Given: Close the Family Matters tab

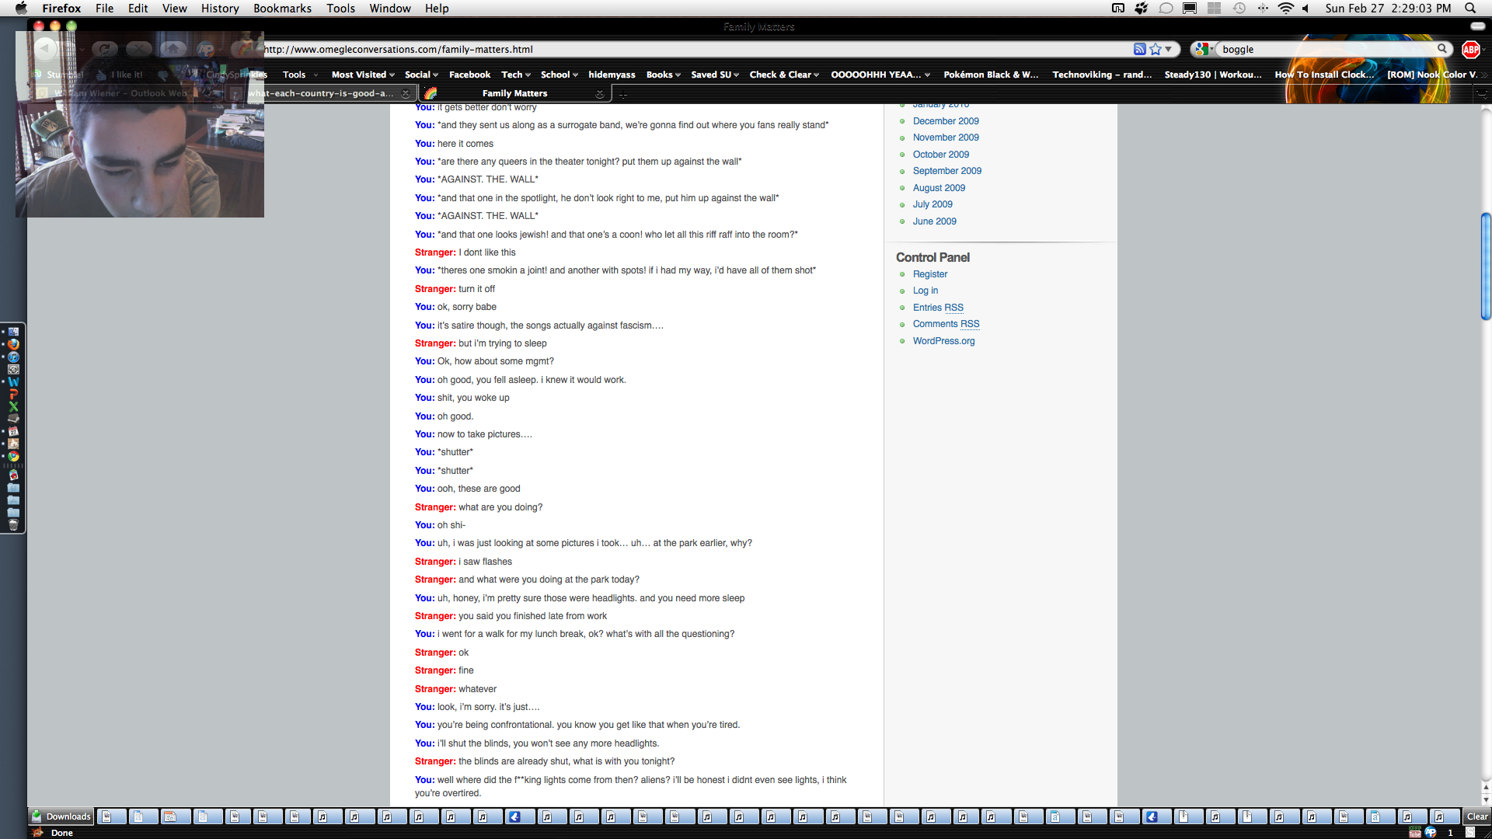Looking at the screenshot, I should tap(599, 93).
